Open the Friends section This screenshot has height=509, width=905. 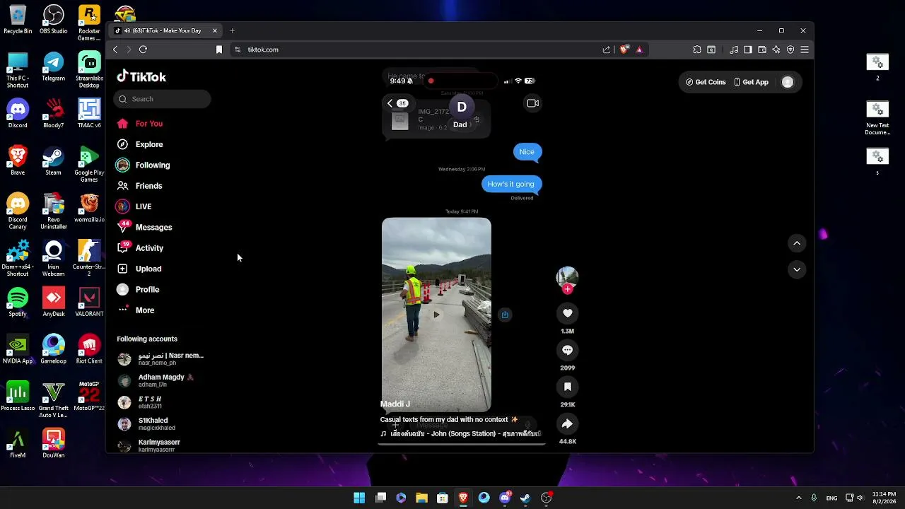click(x=140, y=186)
